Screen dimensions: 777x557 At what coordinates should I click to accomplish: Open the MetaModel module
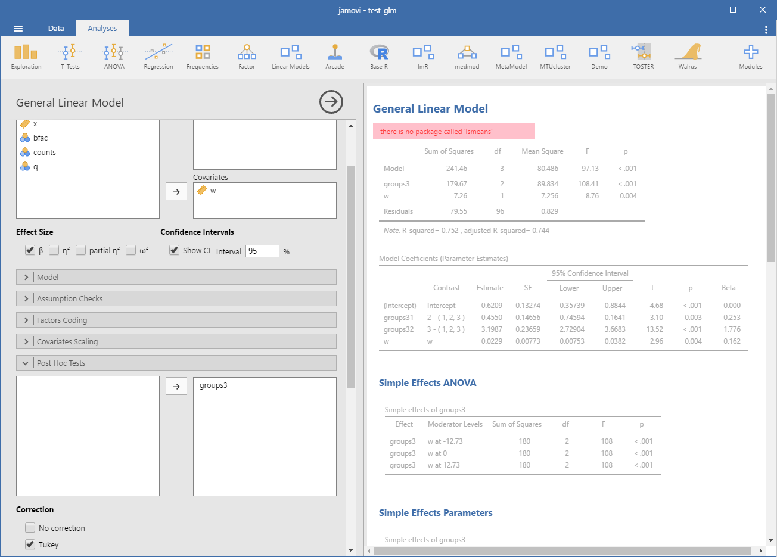(x=511, y=57)
